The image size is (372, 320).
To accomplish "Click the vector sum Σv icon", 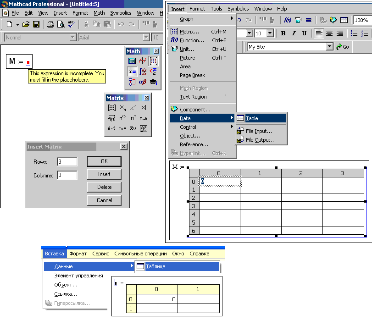I will click(133, 128).
